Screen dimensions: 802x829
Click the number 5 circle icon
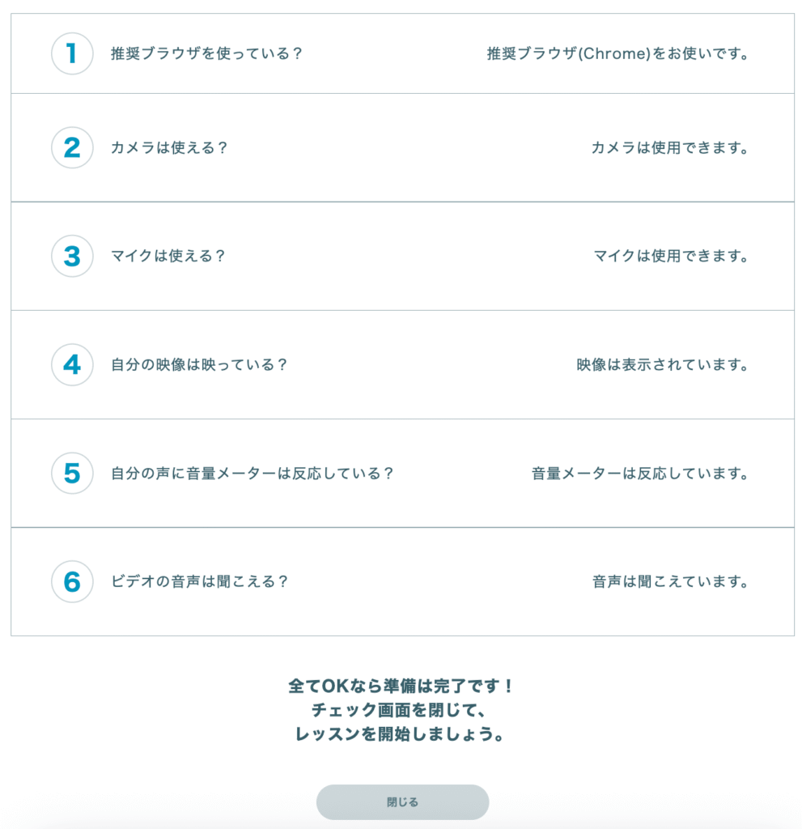[72, 473]
